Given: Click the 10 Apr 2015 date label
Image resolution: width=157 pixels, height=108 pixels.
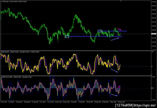Looking at the screenshot, I should coord(105,102).
